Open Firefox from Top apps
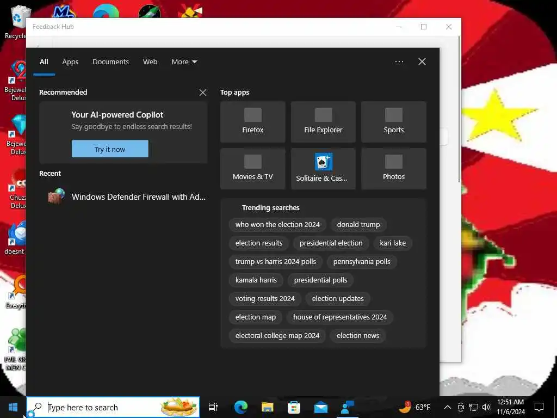This screenshot has width=557, height=418. click(252, 122)
